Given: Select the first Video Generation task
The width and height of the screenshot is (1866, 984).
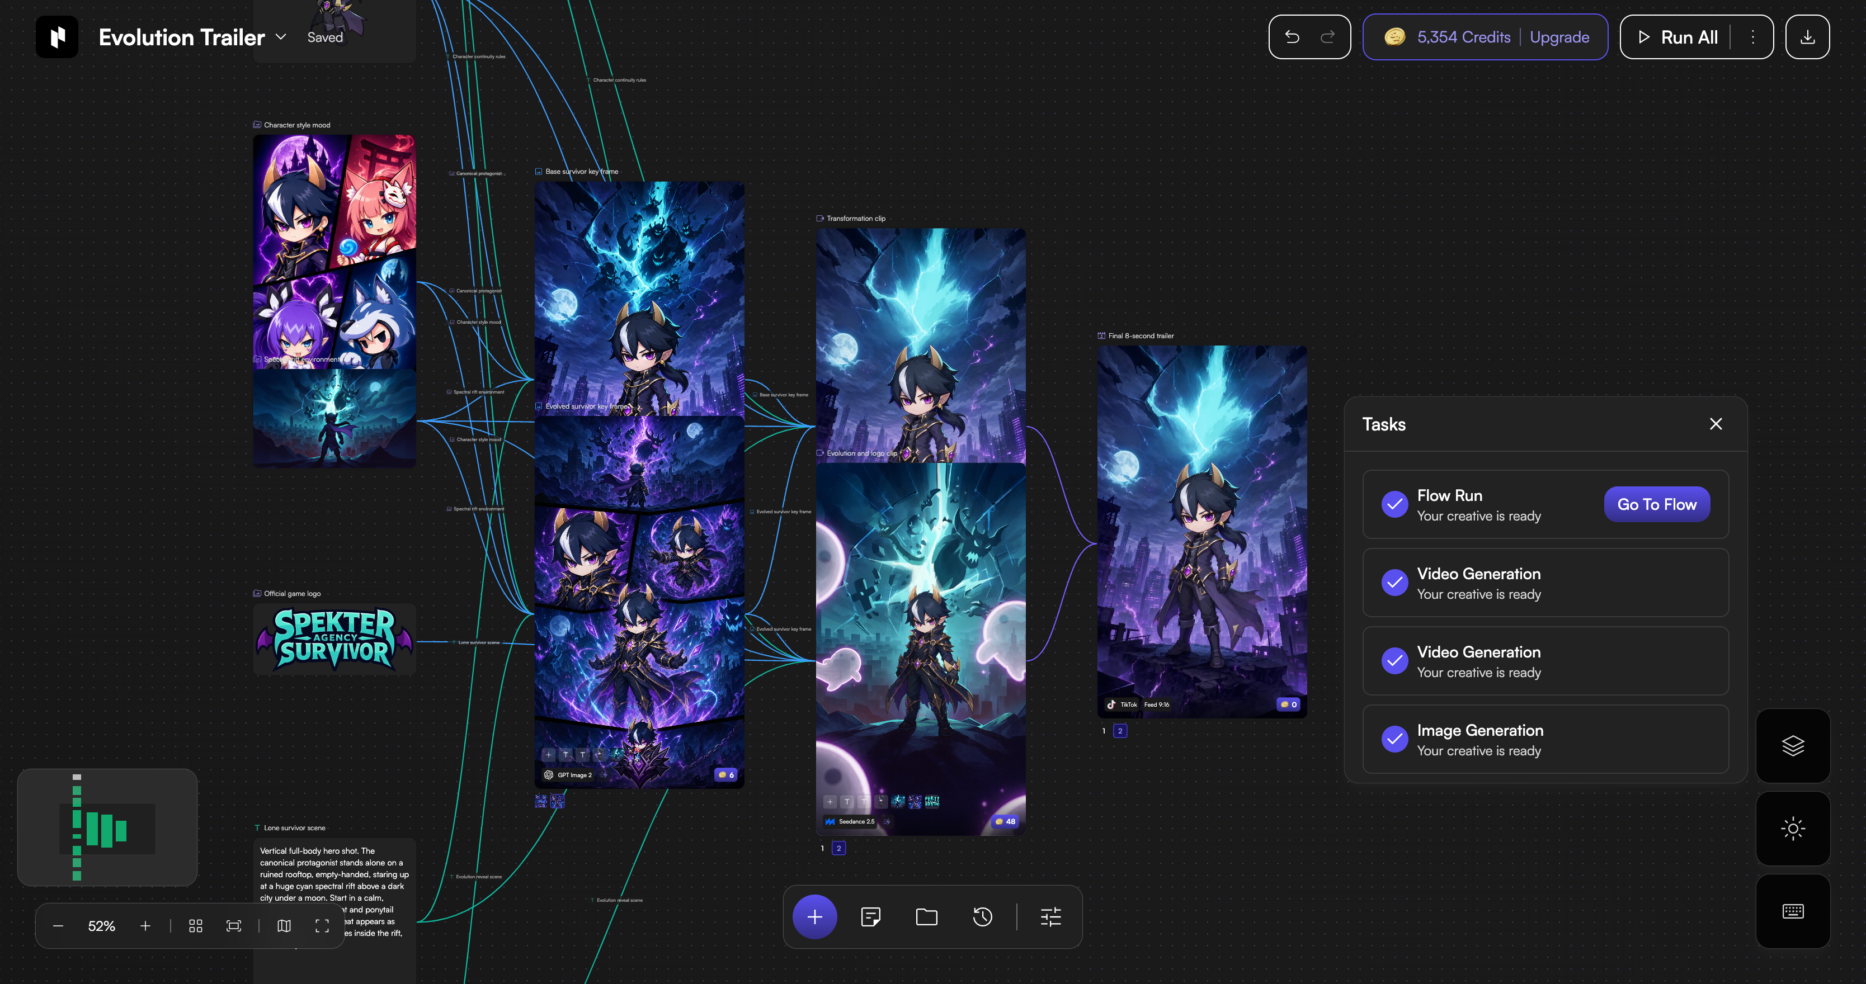Looking at the screenshot, I should click(1545, 583).
